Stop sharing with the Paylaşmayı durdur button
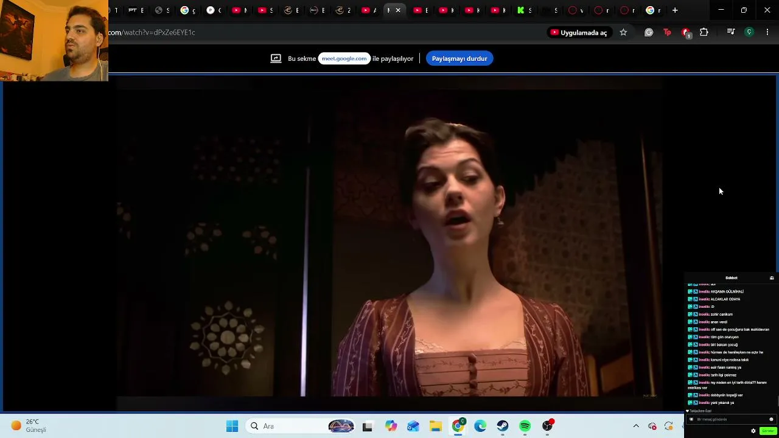The height and width of the screenshot is (438, 779). [x=459, y=58]
